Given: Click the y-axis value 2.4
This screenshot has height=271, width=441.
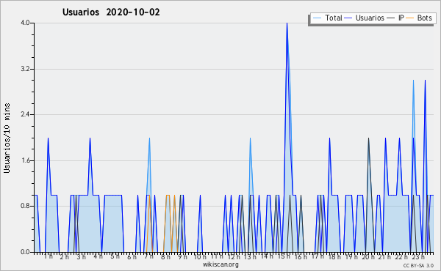Looking at the screenshot, I should pos(25,114).
